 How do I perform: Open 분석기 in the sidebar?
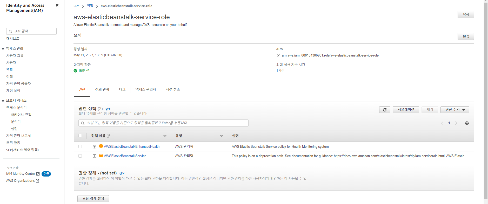[16, 122]
